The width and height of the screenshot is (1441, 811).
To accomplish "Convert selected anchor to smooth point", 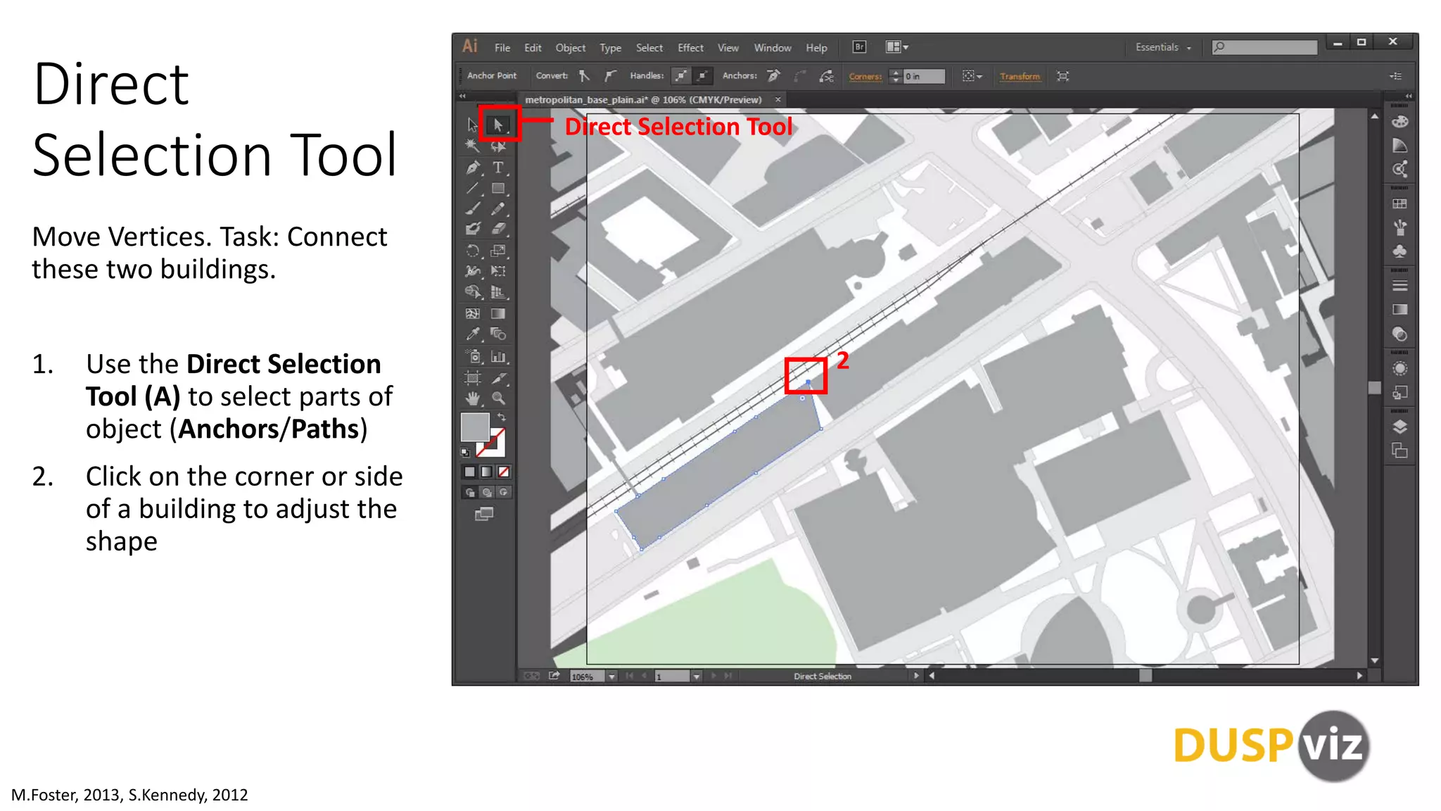I will [x=610, y=76].
